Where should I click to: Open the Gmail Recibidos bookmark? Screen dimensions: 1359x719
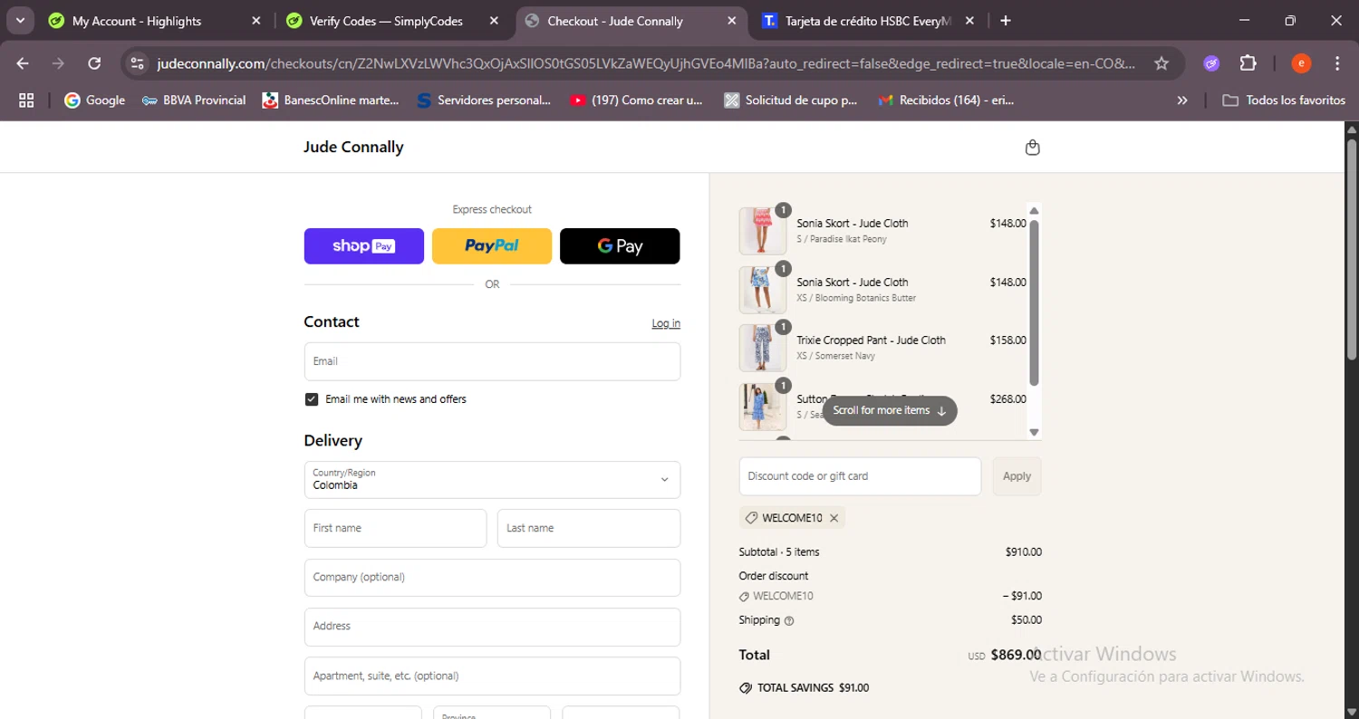click(947, 101)
